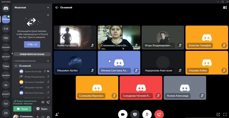Pop out the video call window
Viewport: 229px width, 118px height.
click(218, 114)
